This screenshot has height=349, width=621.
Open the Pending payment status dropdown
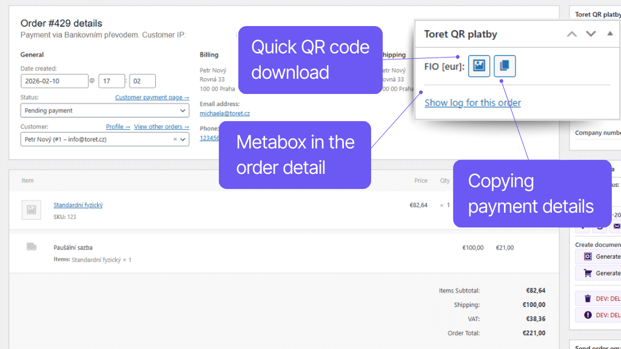coord(104,110)
